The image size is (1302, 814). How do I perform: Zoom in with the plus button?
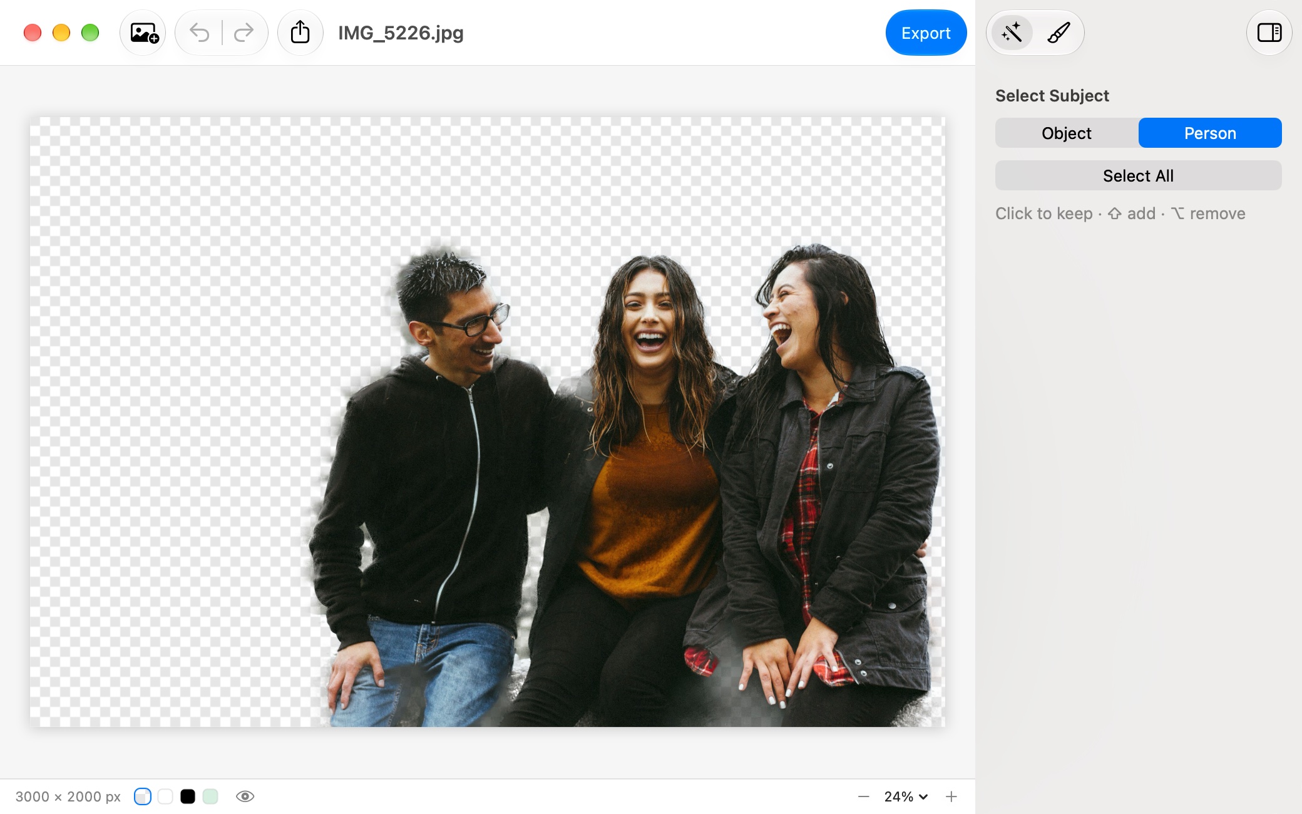point(951,796)
